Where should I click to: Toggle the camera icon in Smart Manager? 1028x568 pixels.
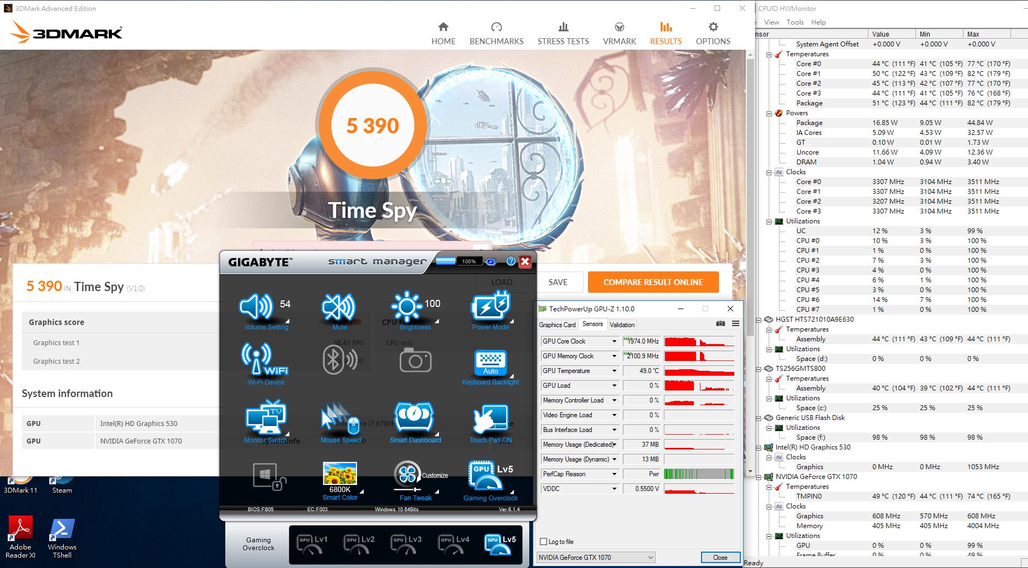coord(415,360)
